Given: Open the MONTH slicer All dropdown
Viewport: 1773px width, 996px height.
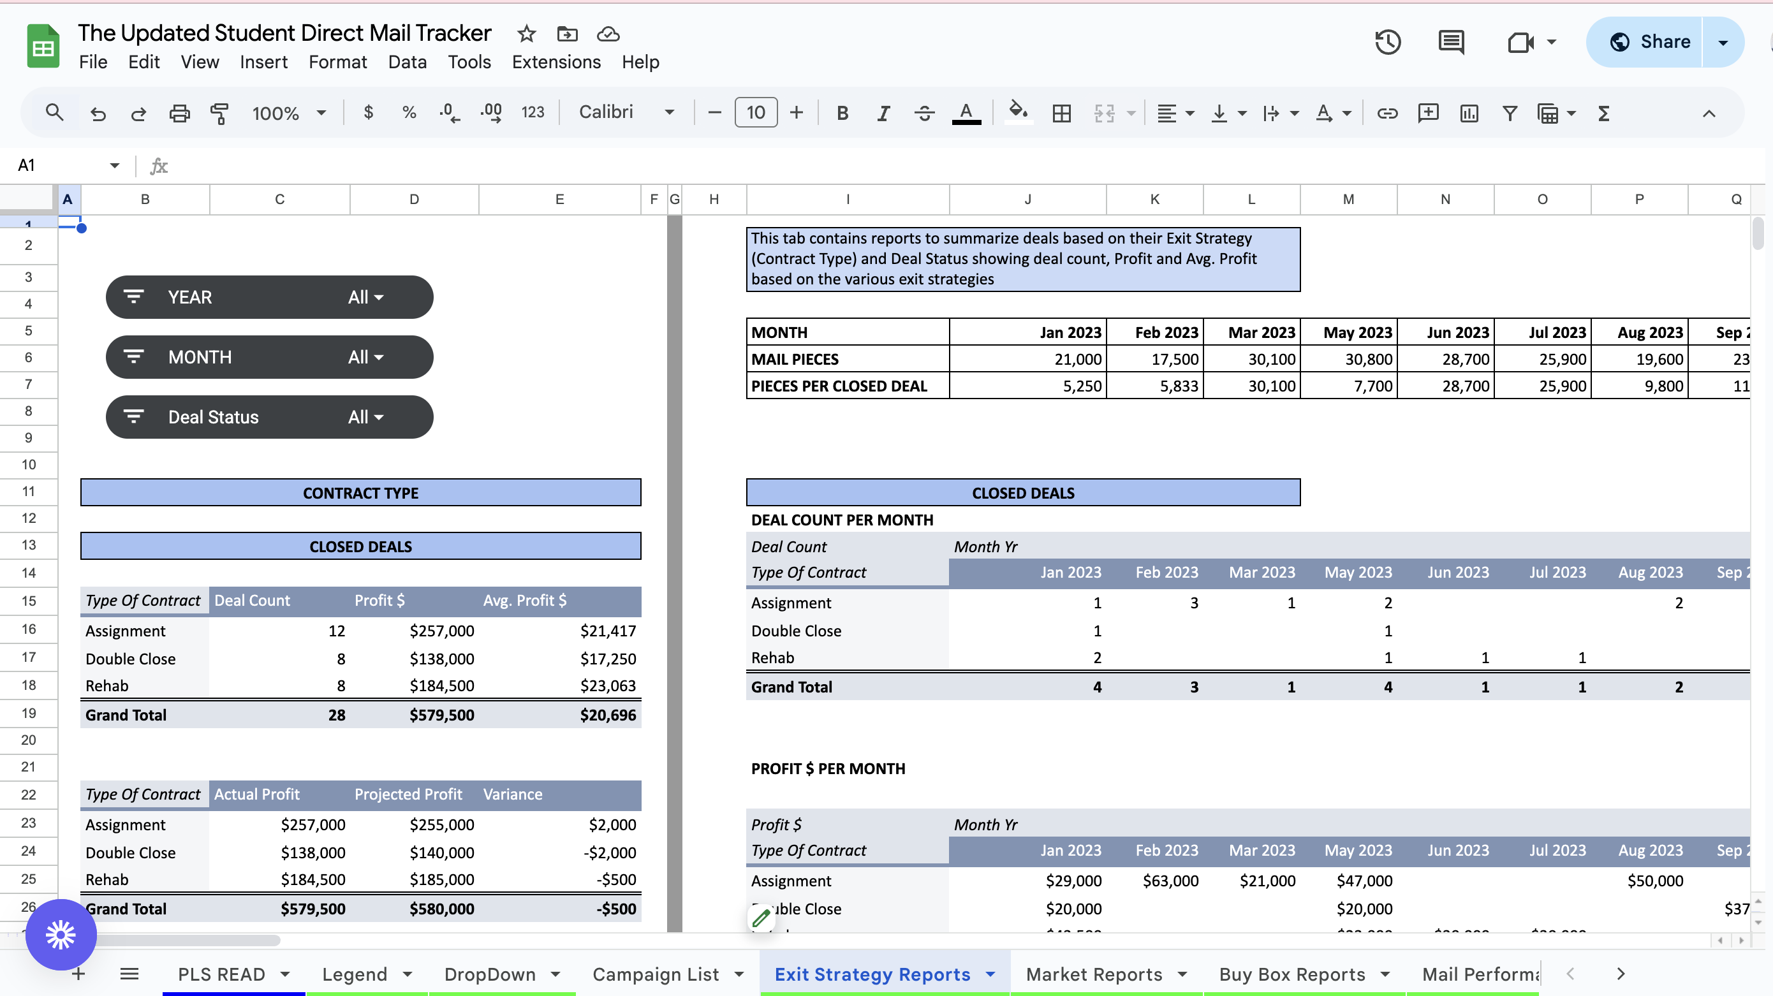Looking at the screenshot, I should 365,357.
